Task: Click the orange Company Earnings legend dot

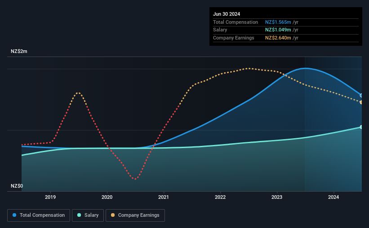Action: click(x=113, y=215)
